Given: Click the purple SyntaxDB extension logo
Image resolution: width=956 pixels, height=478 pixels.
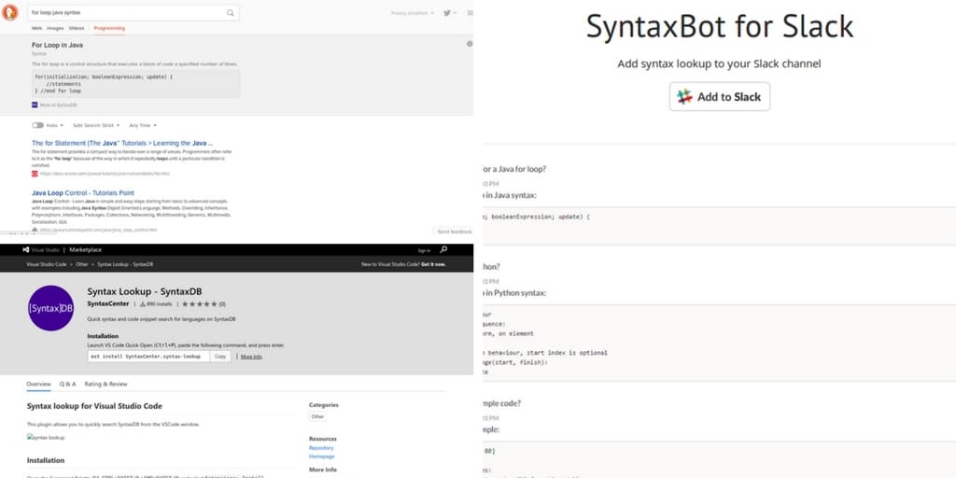Looking at the screenshot, I should coord(50,308).
